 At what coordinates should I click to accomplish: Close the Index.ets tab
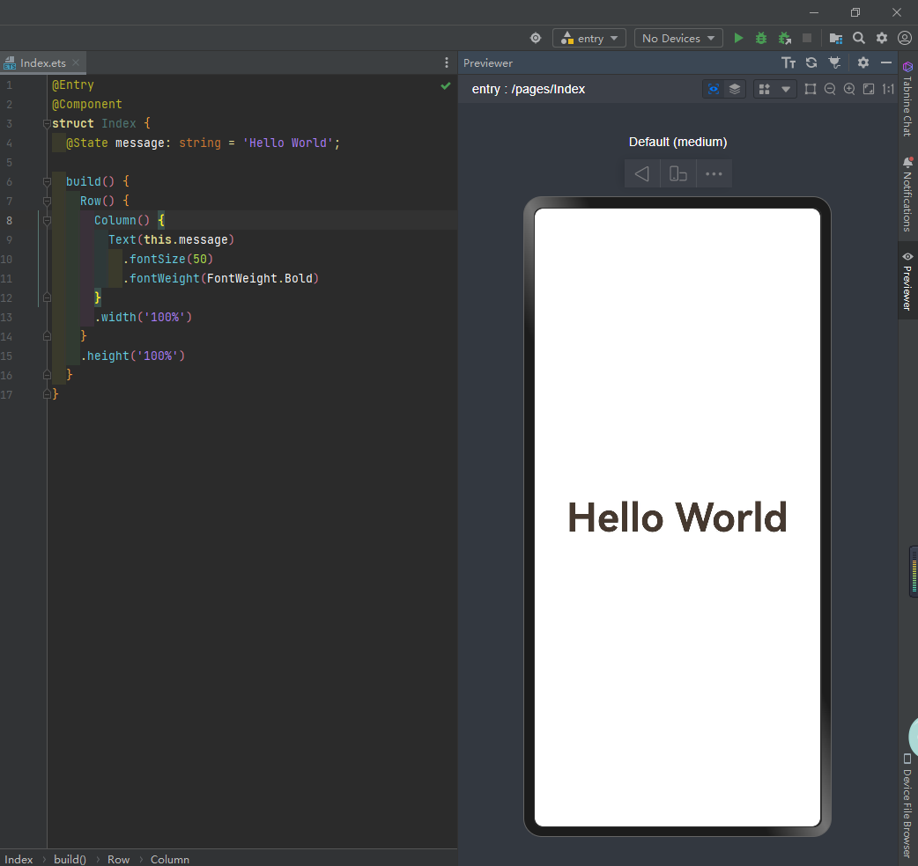(76, 62)
